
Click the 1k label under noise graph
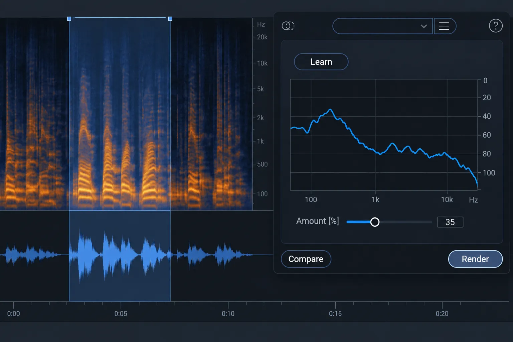375,200
